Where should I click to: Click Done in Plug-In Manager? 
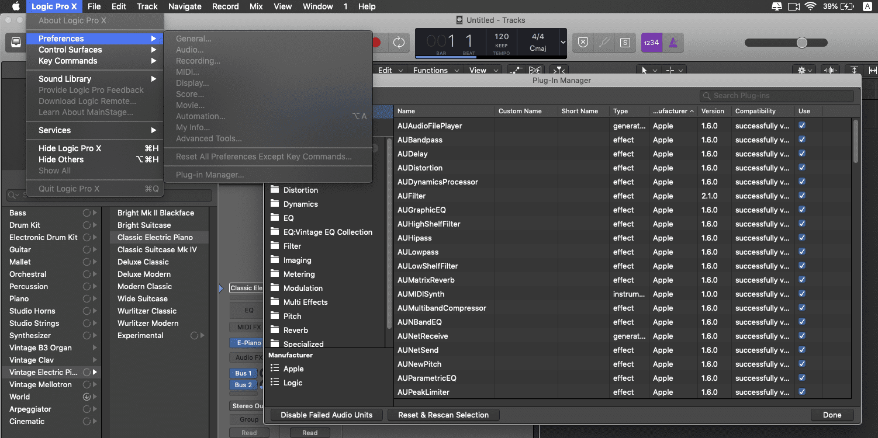832,415
